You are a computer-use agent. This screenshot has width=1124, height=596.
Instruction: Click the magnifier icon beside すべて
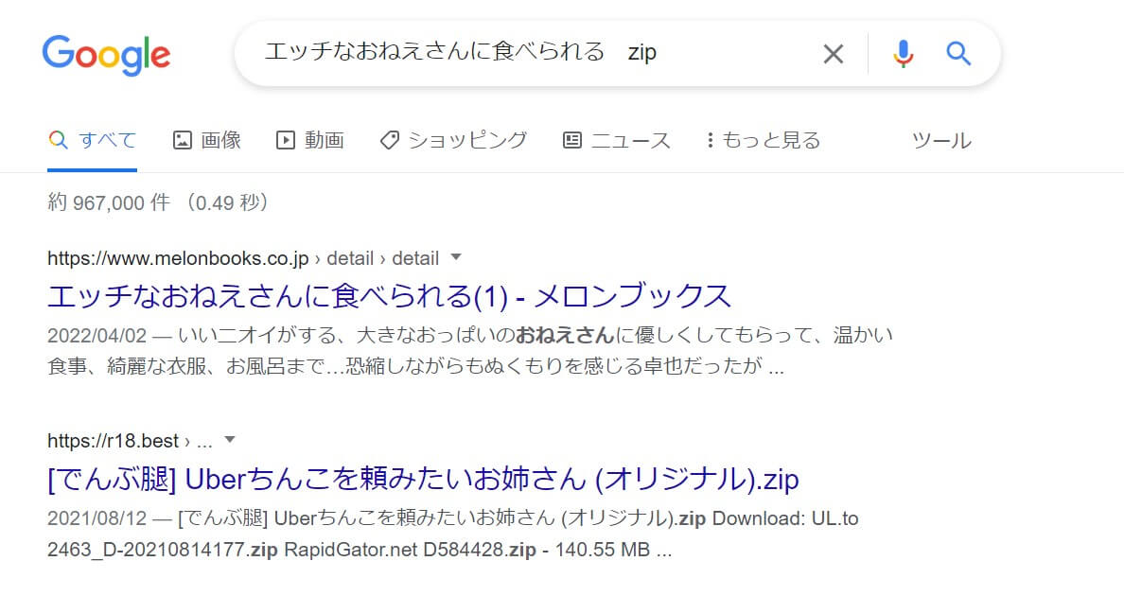pos(58,140)
